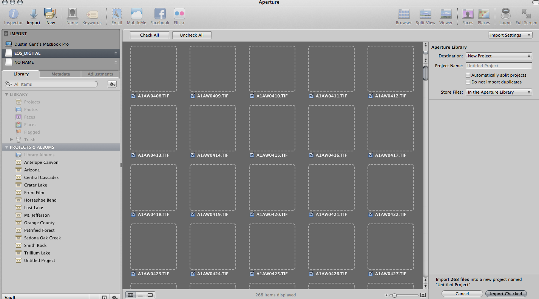Uncheck the A1AW0410.TIF checkbox
This screenshot has width=539, height=299.
[x=252, y=96]
